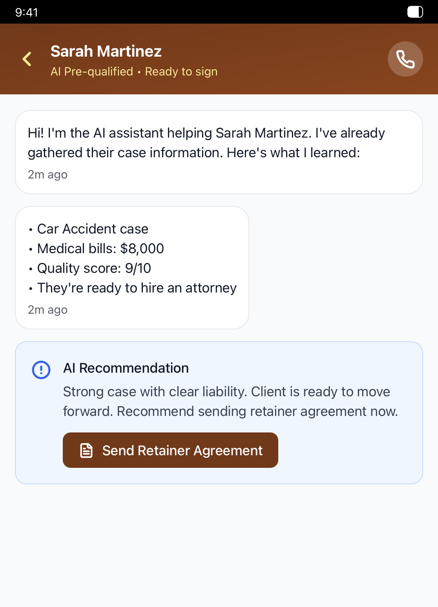
Task: Tap the Ready to sign status text
Action: click(181, 72)
